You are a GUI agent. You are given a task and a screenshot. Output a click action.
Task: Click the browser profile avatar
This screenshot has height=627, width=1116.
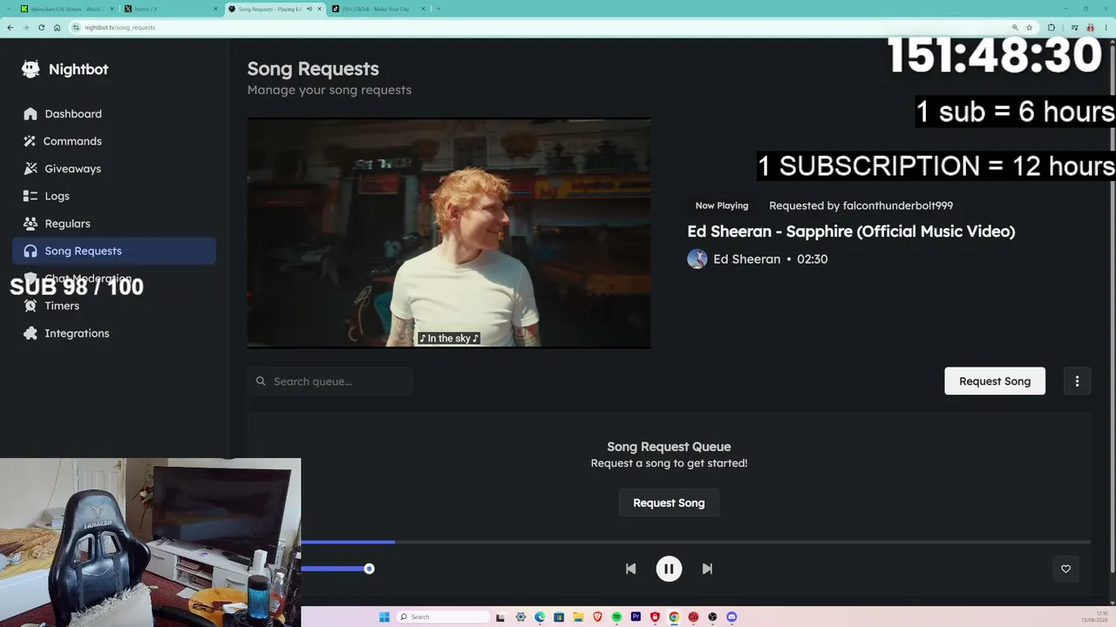(1091, 27)
